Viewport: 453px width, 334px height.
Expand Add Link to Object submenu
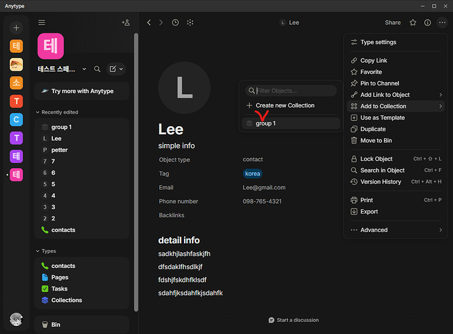point(396,95)
